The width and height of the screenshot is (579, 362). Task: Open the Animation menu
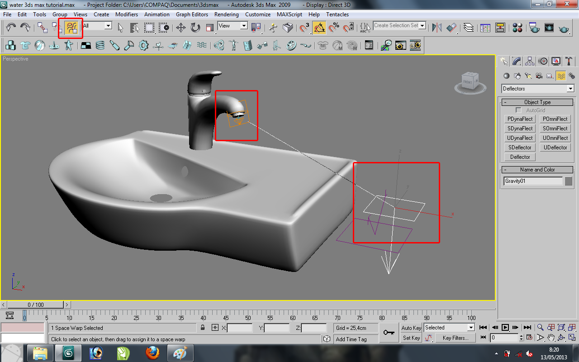pos(157,14)
